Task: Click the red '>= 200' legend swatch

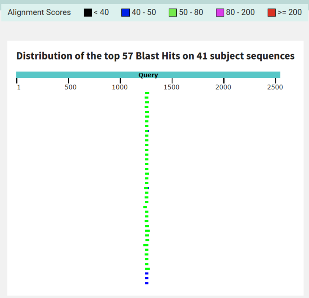Action: 271,13
